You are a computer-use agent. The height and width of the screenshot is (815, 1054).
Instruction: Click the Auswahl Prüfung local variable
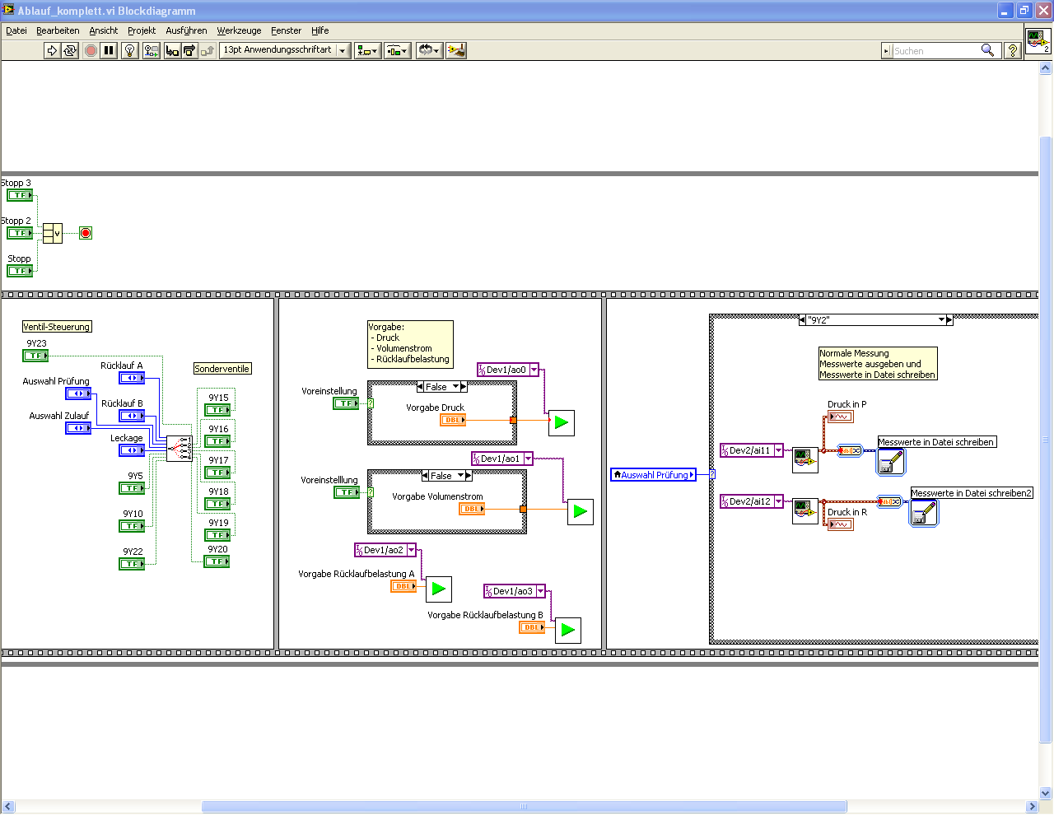coord(654,475)
